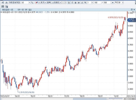This screenshot has width=136, height=100.
Task: Expand the US symbol dropdown arrow
Action: click(29, 3)
